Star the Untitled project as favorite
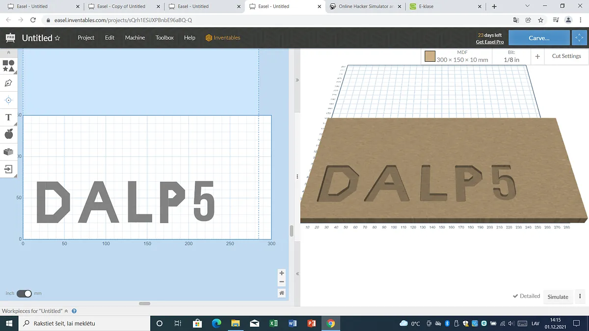Image resolution: width=589 pixels, height=331 pixels. tap(57, 38)
